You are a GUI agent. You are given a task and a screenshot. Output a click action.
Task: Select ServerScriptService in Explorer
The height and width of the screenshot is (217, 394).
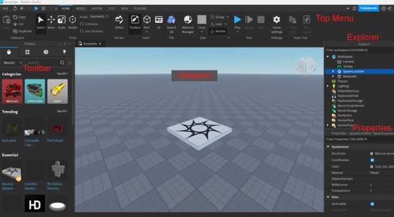click(351, 106)
